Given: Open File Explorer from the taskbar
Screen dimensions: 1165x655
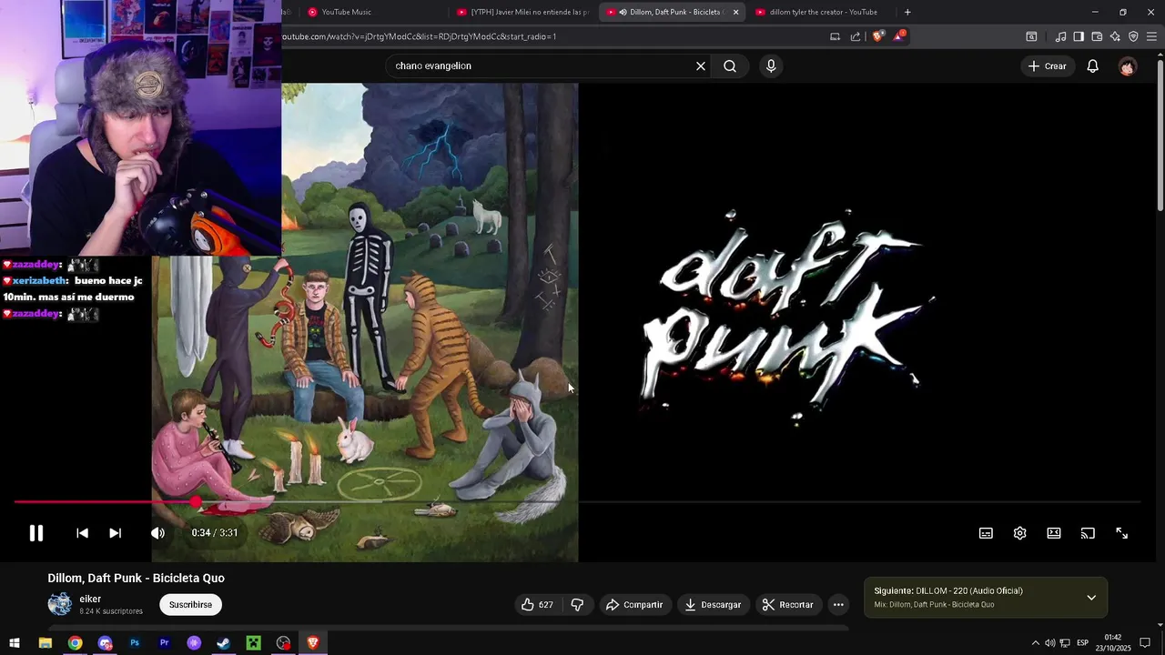Looking at the screenshot, I should pyautogui.click(x=45, y=643).
